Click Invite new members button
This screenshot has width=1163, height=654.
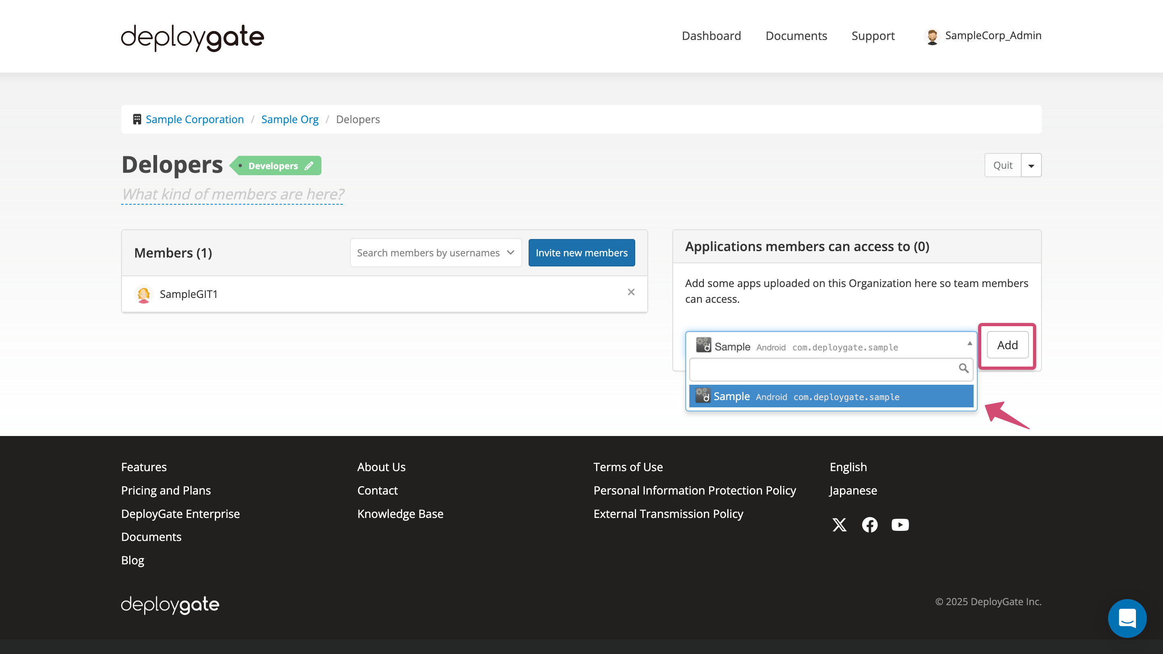pyautogui.click(x=581, y=253)
